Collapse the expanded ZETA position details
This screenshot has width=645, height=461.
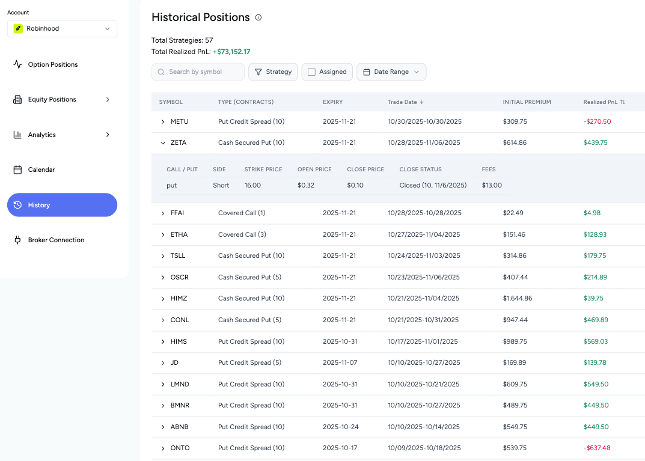(x=162, y=142)
